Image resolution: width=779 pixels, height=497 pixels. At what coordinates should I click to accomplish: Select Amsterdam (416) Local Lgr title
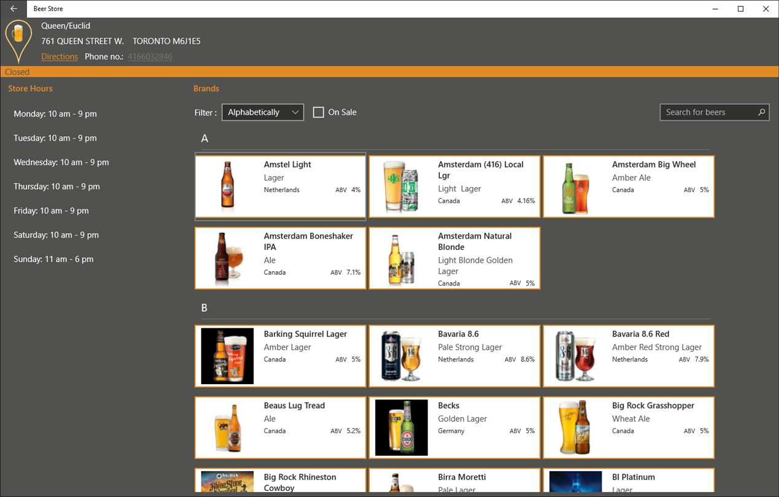click(480, 170)
